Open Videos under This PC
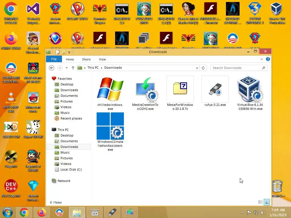Viewport: 291px width, 218px height. coord(66,164)
